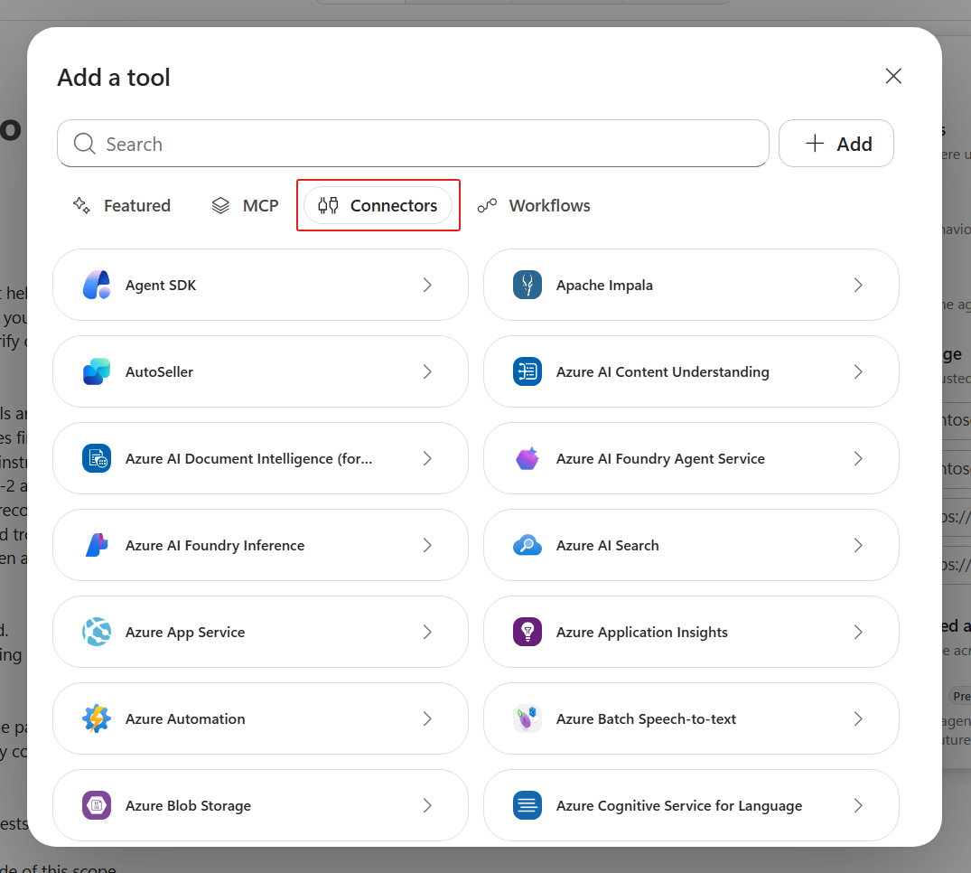The height and width of the screenshot is (873, 971).
Task: Click the magnifier icon in the search box
Action: click(85, 144)
